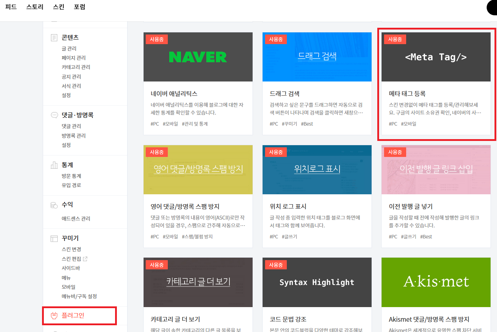Click #꾸미기 tag on 드래그 검색 card
This screenshot has width=497, height=332.
pos(289,124)
